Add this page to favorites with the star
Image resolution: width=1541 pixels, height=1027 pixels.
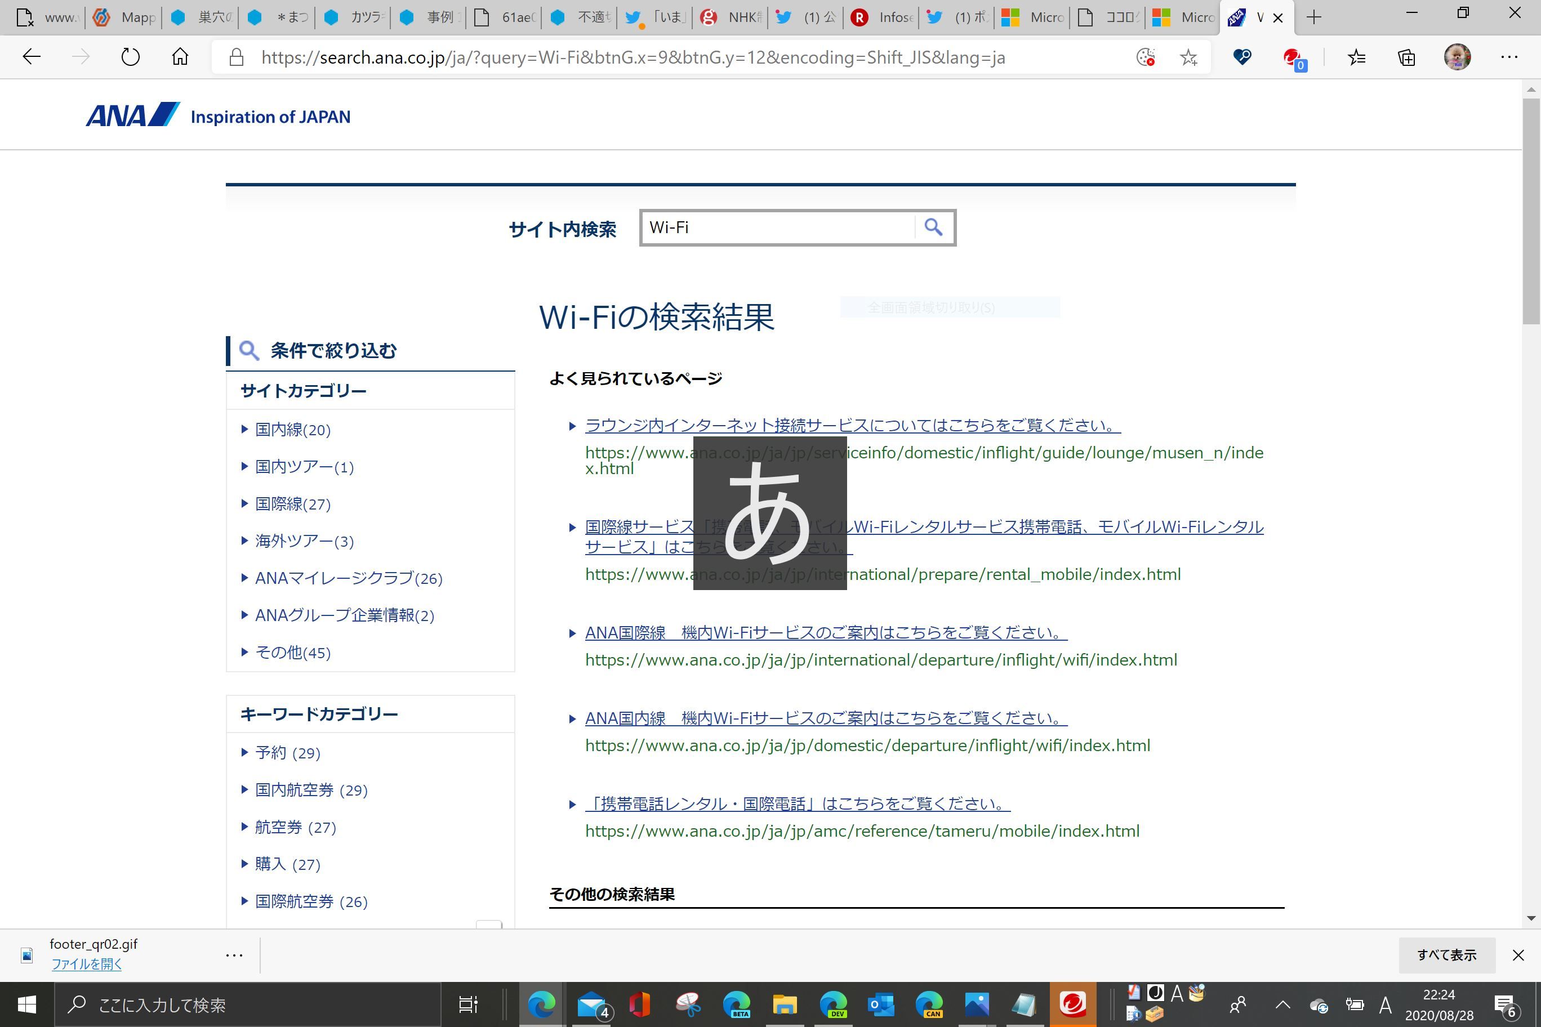1188,57
